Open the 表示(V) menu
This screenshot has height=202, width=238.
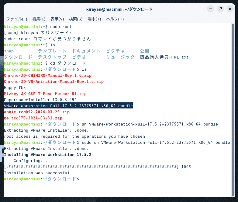coord(57,19)
